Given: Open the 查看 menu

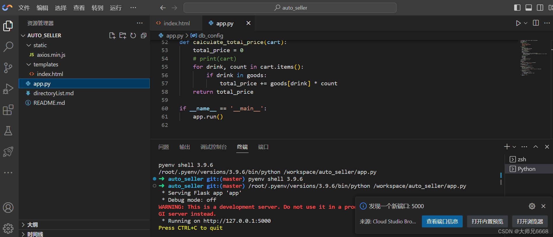Looking at the screenshot, I should pyautogui.click(x=79, y=8).
